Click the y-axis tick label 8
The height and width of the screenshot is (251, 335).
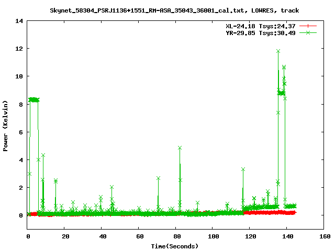point(21,105)
